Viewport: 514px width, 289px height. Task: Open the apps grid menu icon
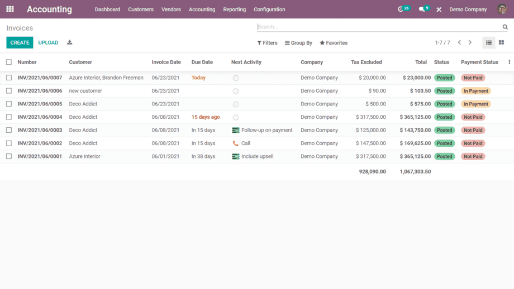click(x=10, y=9)
